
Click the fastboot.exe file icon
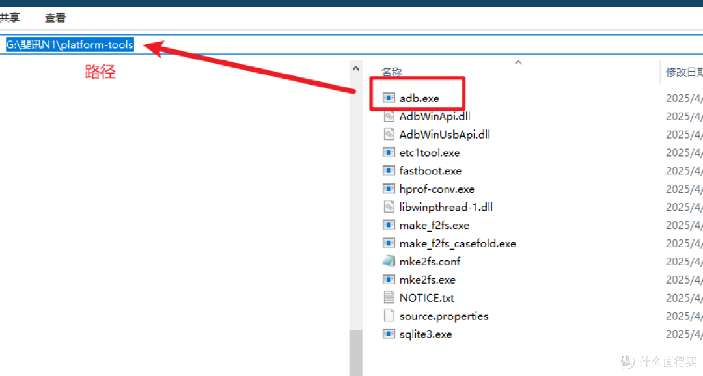389,170
